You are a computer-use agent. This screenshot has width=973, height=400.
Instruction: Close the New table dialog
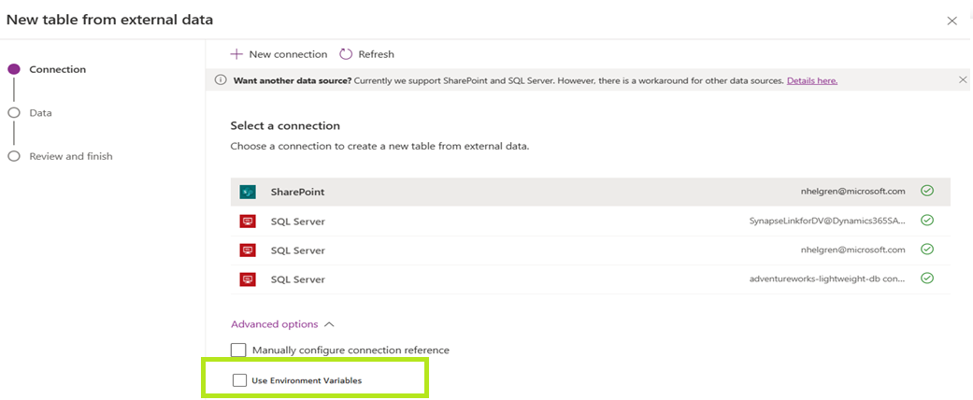952,21
